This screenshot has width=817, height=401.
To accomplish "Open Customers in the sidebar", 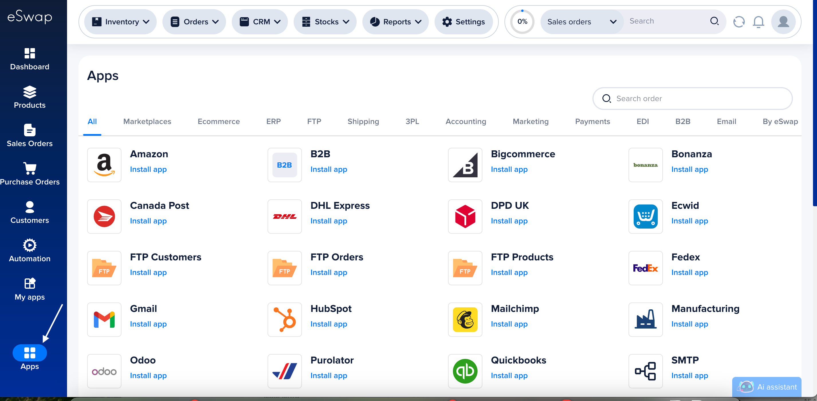I will [x=30, y=213].
